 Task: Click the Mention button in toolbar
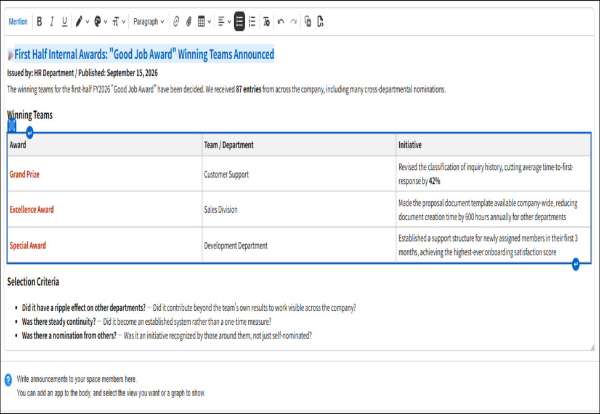pos(18,22)
